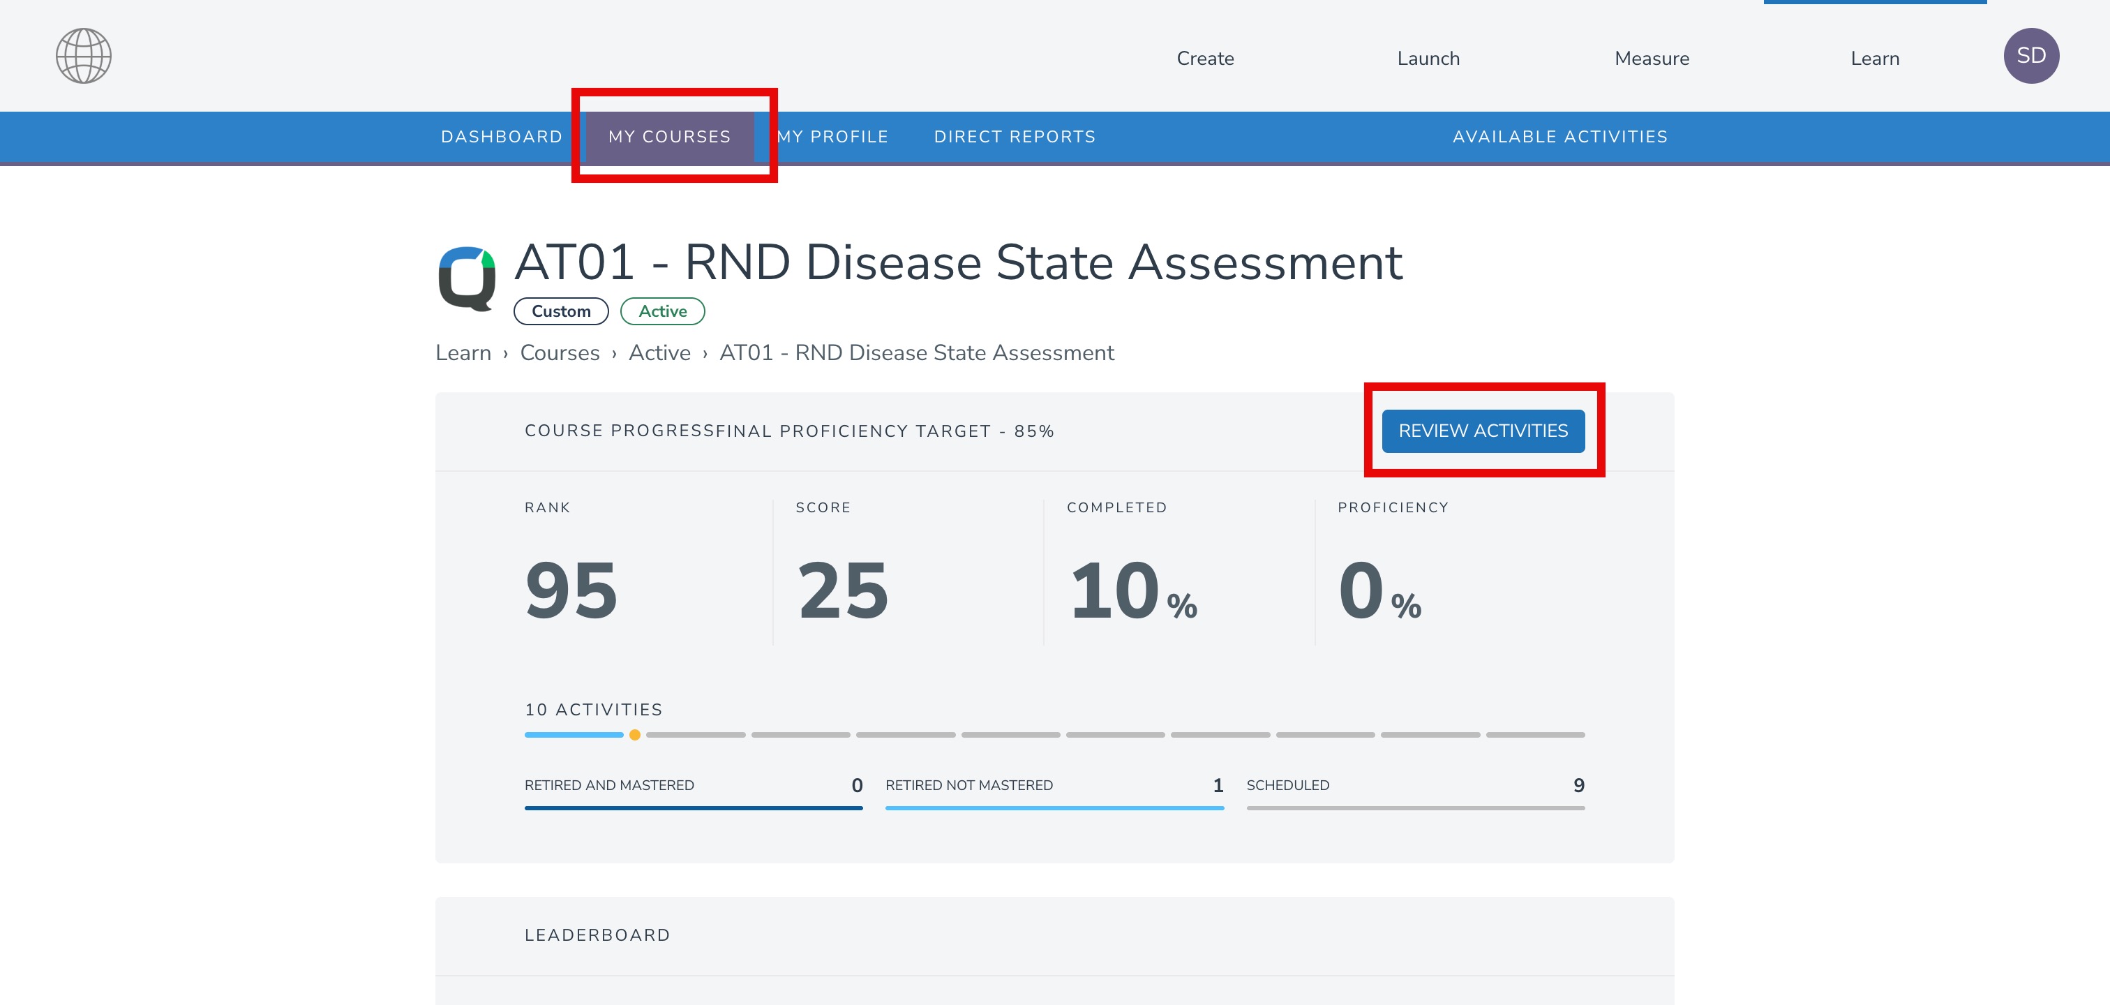The height and width of the screenshot is (1005, 2110).
Task: Click the Custom badge
Action: (x=561, y=311)
